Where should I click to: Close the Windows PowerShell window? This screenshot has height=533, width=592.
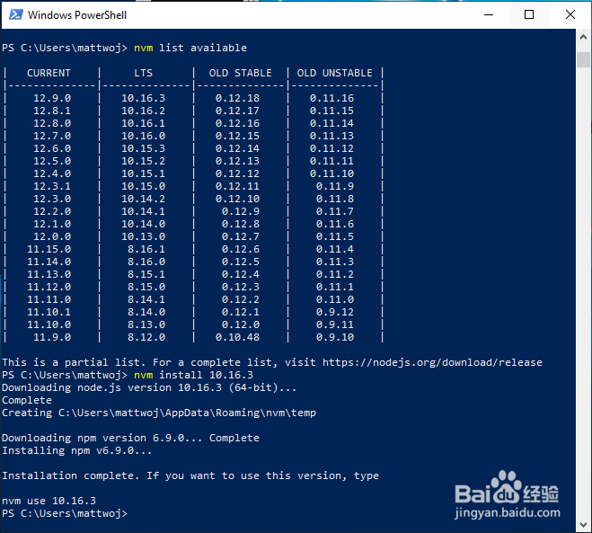[x=570, y=14]
